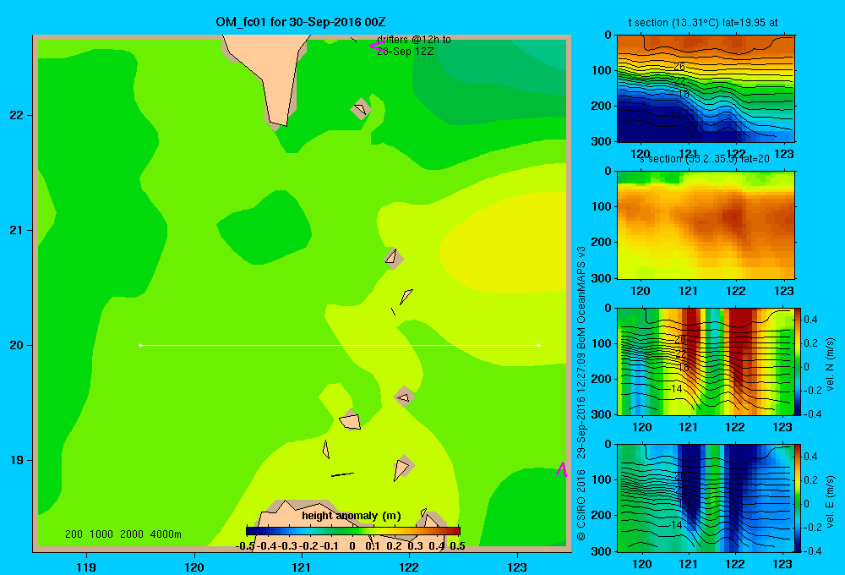This screenshot has width=845, height=575.
Task: Open the temperature section plot
Action: (706, 89)
